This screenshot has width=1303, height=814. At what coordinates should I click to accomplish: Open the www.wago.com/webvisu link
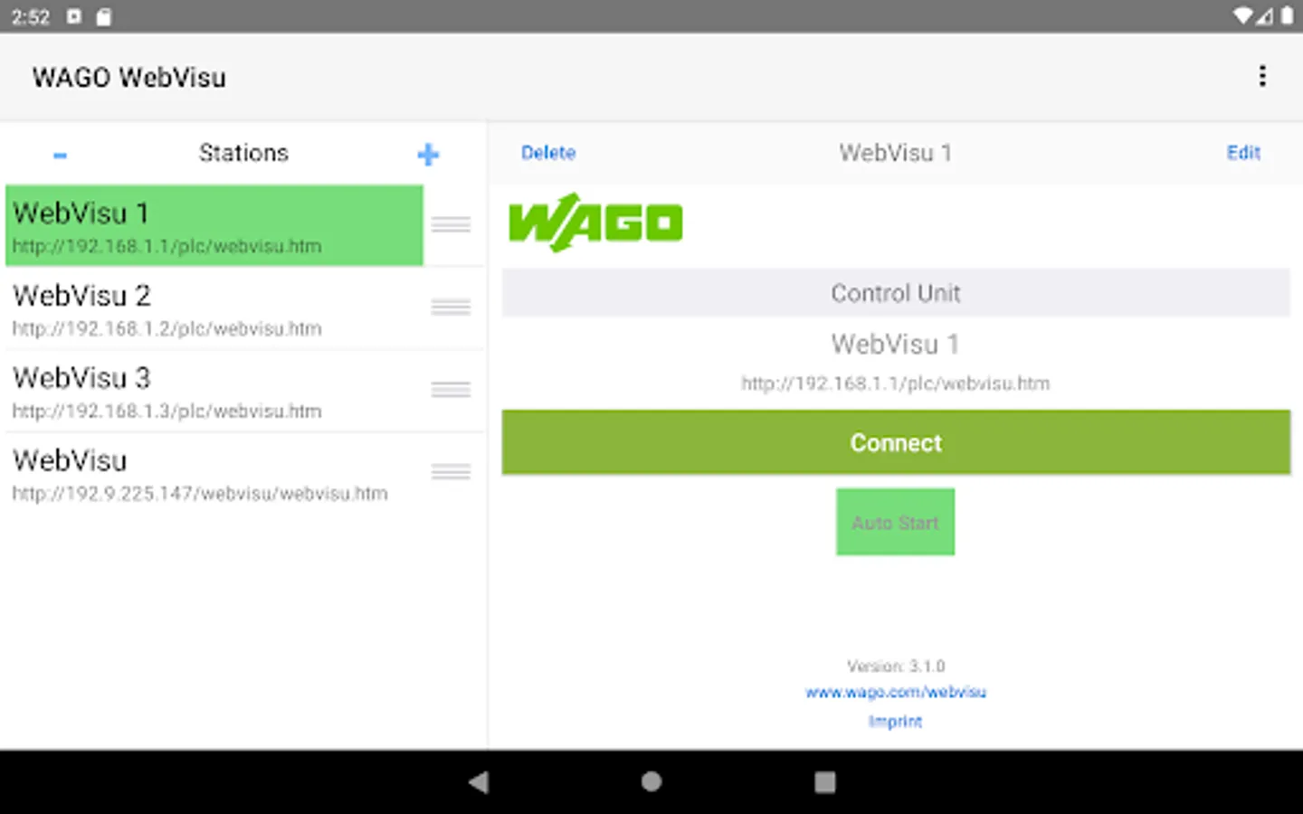click(x=896, y=692)
